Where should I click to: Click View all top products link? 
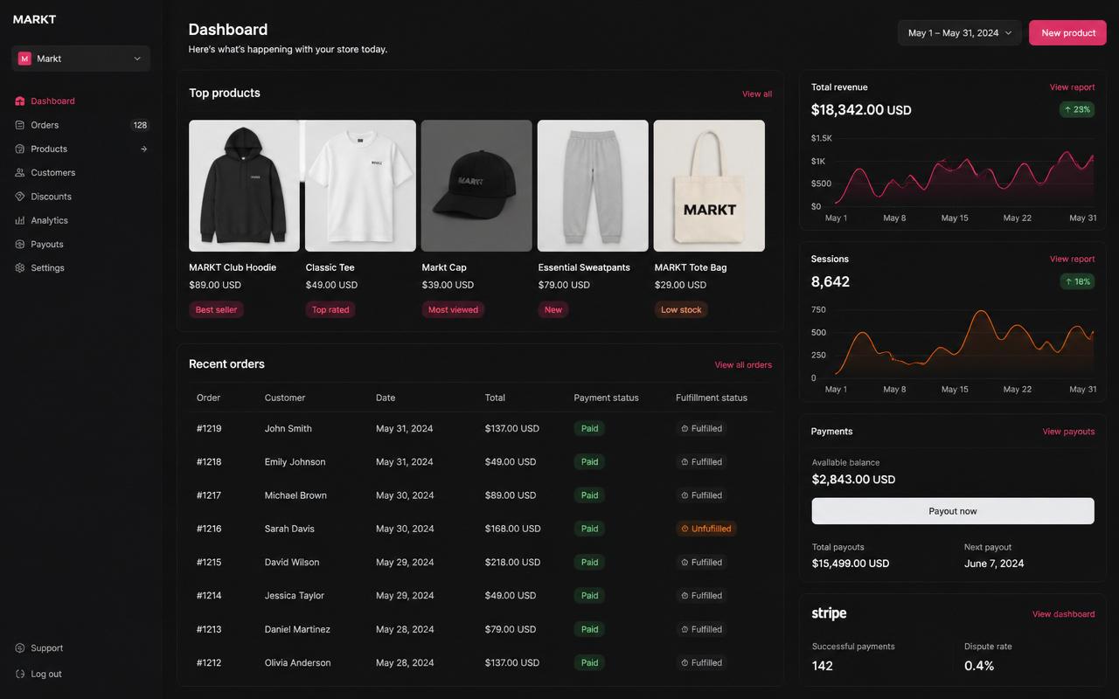tap(757, 94)
